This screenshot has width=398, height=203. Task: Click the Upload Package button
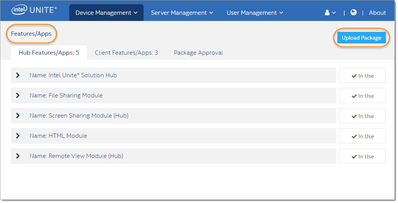pyautogui.click(x=361, y=38)
